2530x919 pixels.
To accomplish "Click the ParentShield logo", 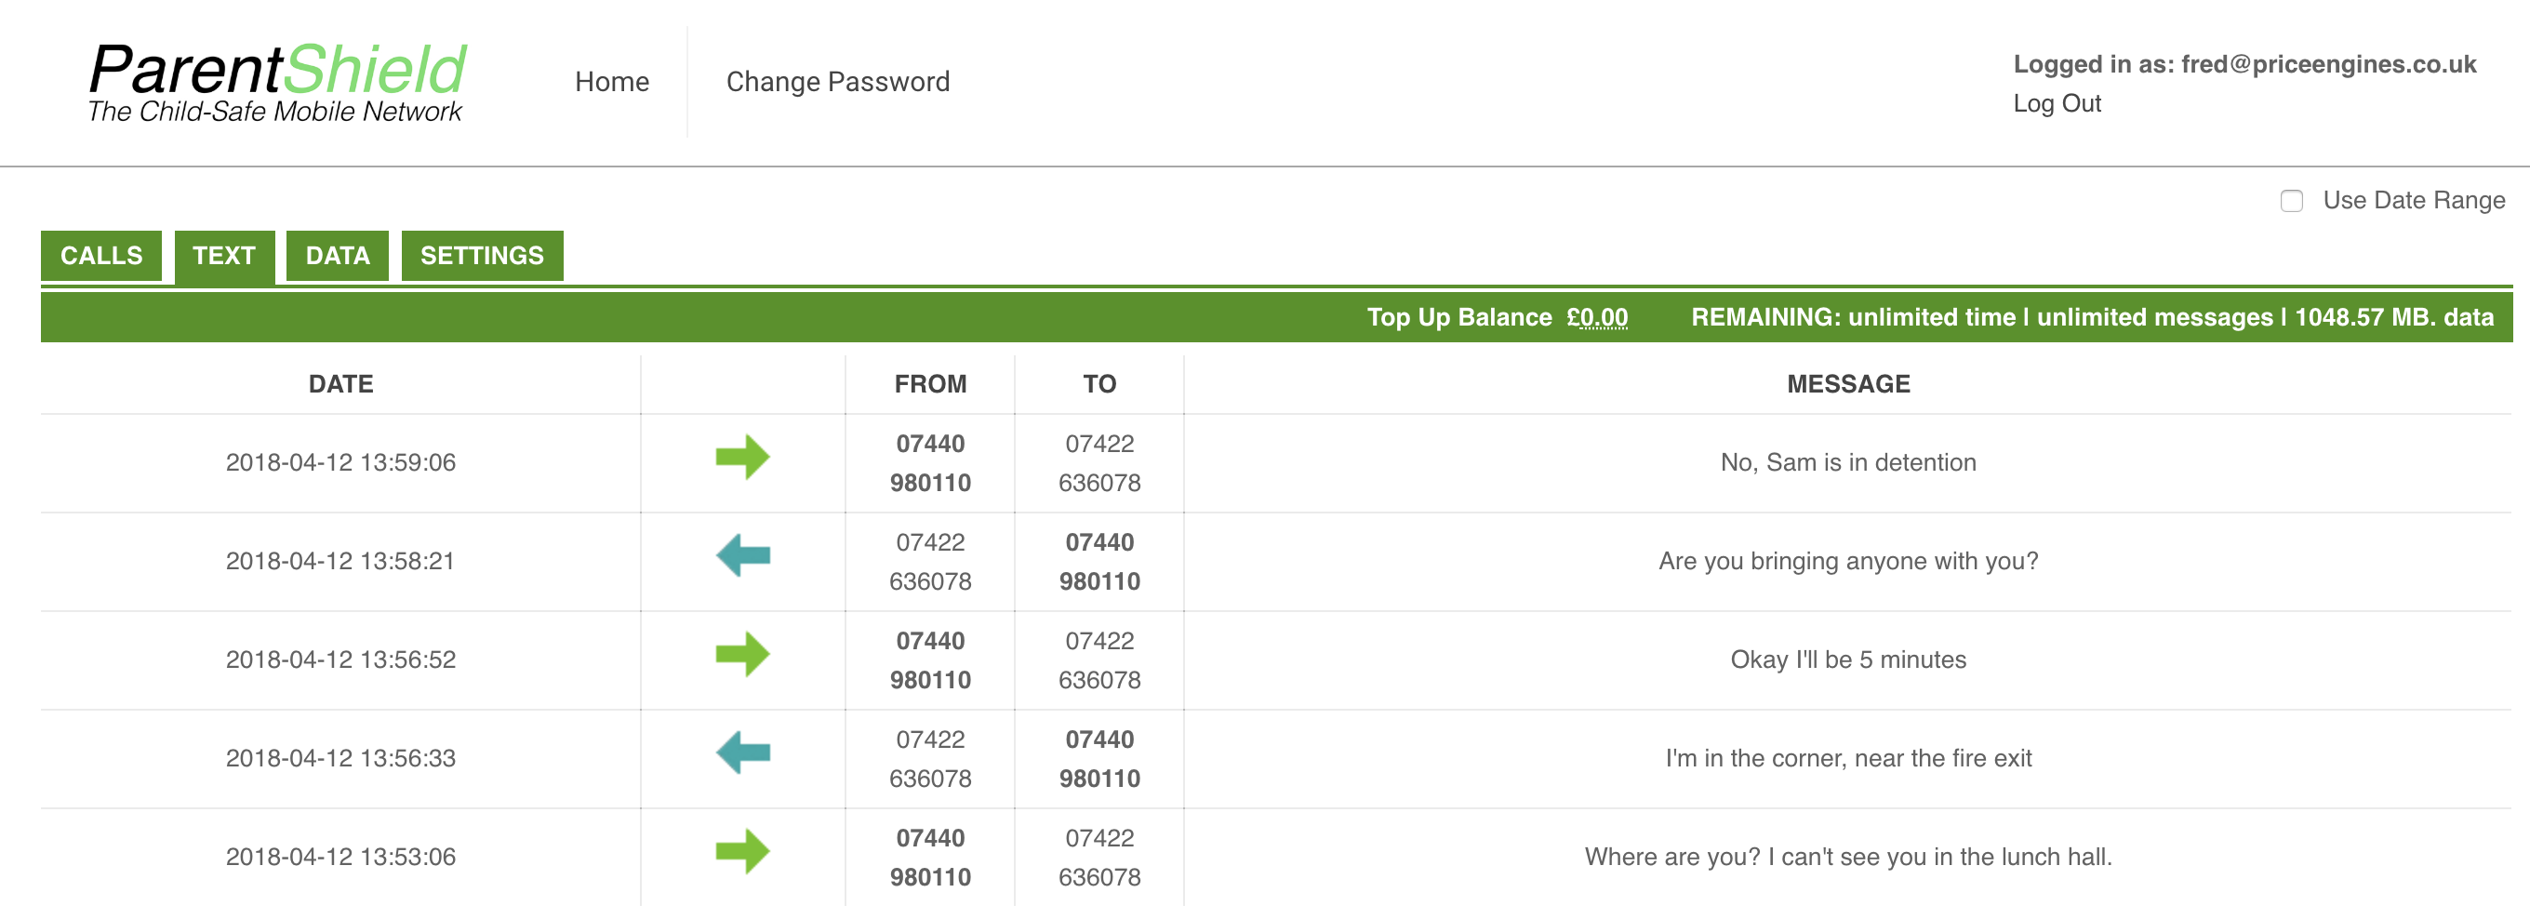I will point(277,83).
